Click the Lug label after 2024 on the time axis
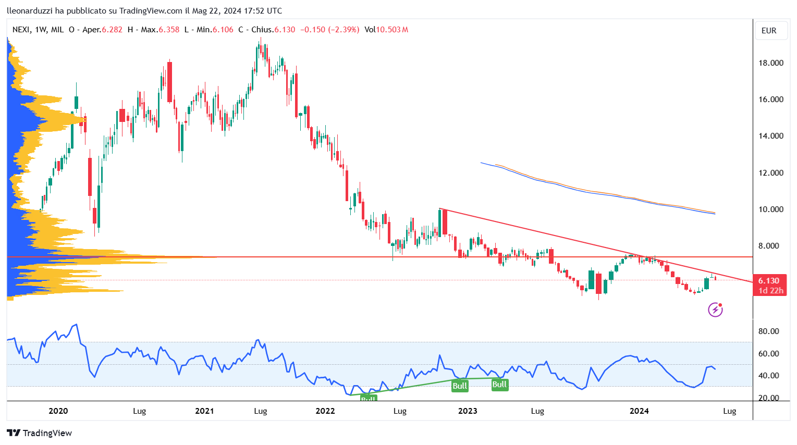 [x=730, y=411]
